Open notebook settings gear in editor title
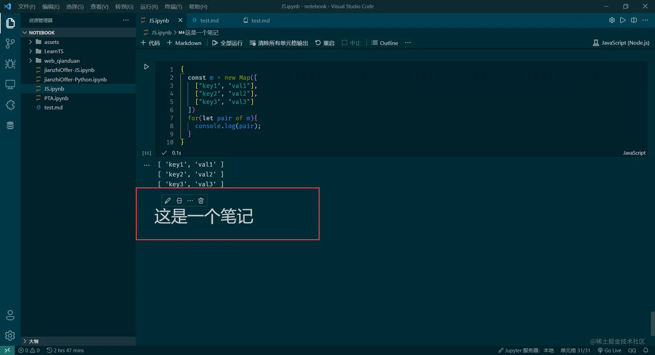This screenshot has height=355, width=655. [612, 20]
